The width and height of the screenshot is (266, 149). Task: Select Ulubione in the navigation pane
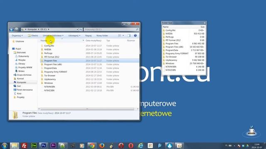(x=18, y=41)
